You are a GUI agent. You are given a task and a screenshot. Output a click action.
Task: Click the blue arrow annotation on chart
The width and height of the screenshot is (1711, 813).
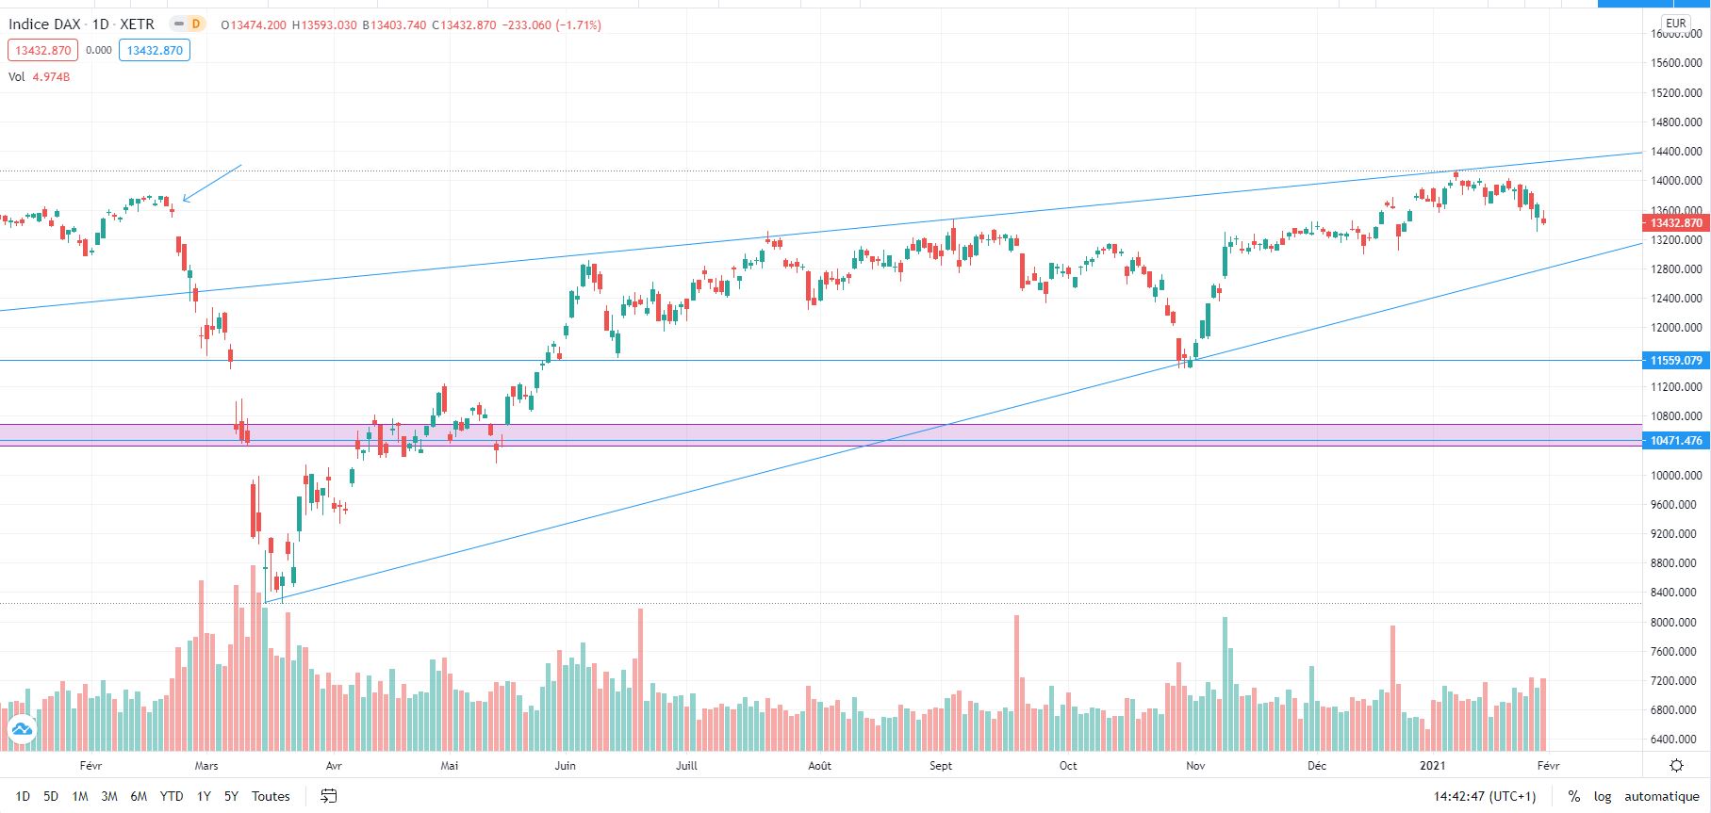tap(212, 183)
